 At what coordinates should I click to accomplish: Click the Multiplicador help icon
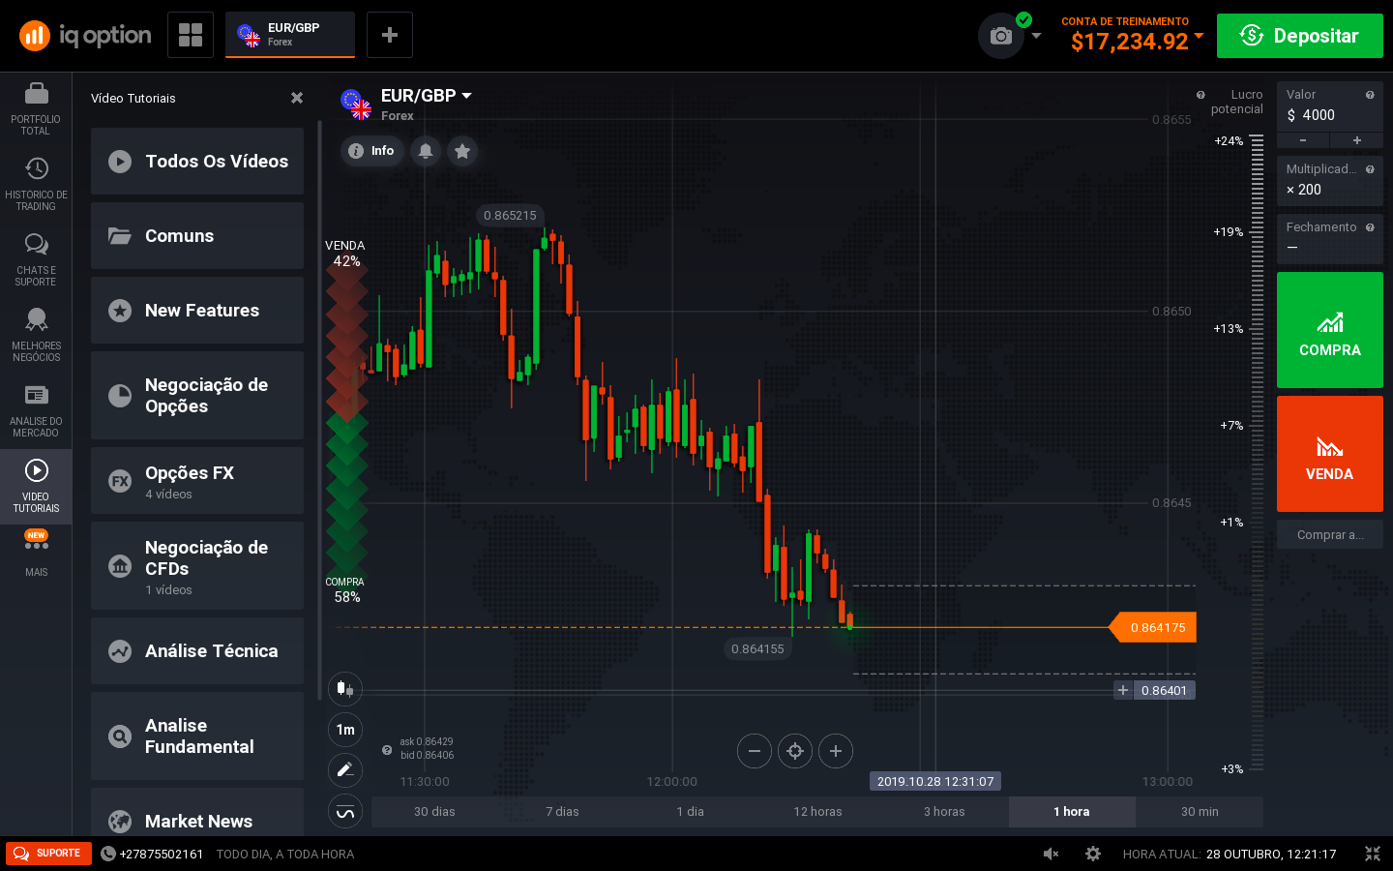[1370, 169]
